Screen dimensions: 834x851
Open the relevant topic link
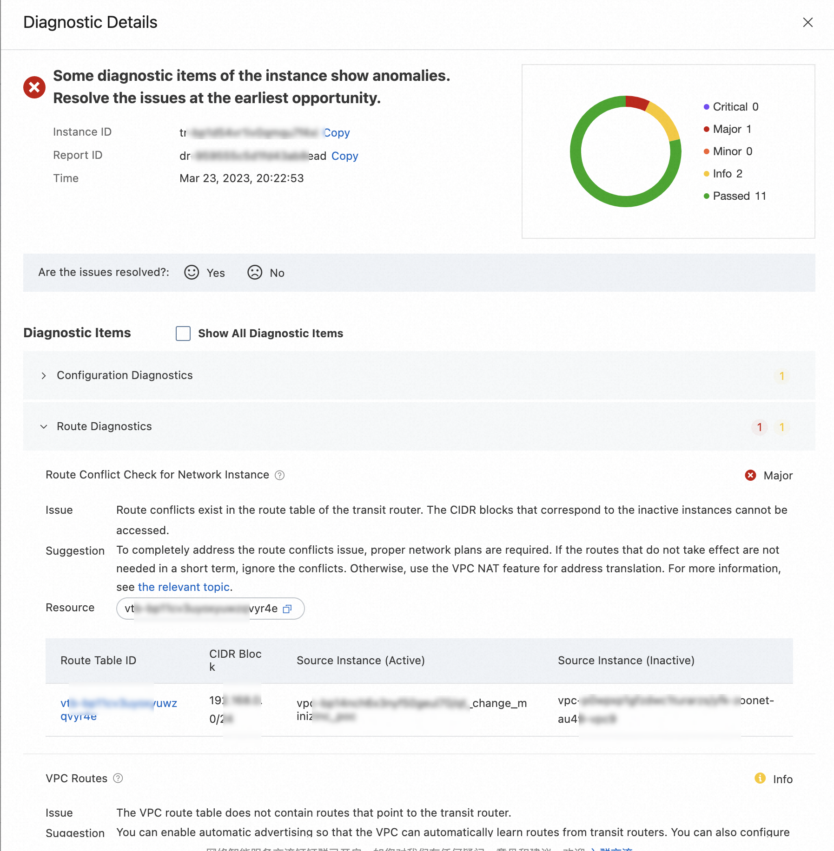click(184, 587)
